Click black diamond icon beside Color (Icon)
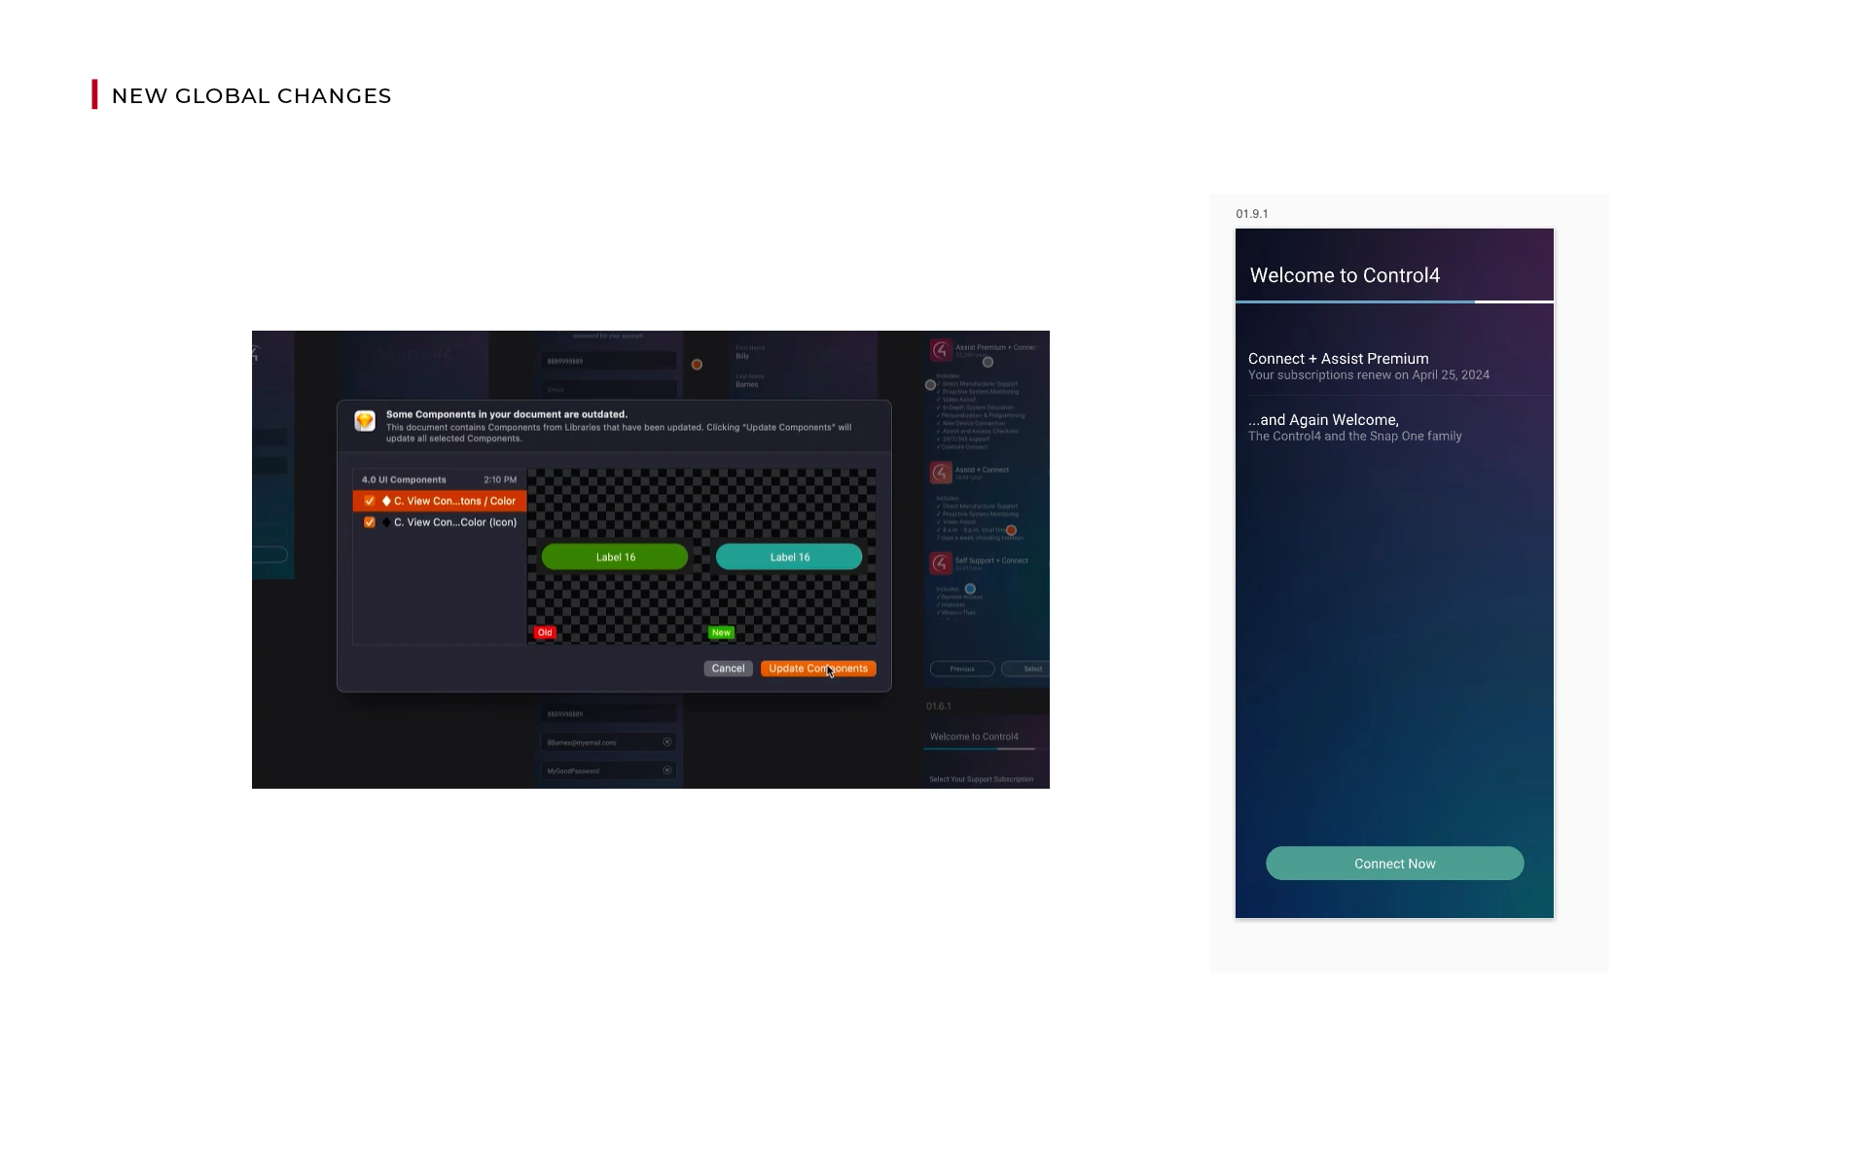 tap(386, 522)
